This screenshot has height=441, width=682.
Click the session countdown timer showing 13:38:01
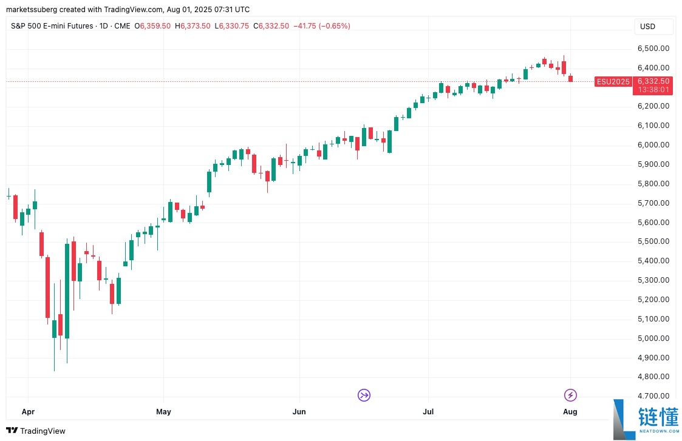point(653,89)
